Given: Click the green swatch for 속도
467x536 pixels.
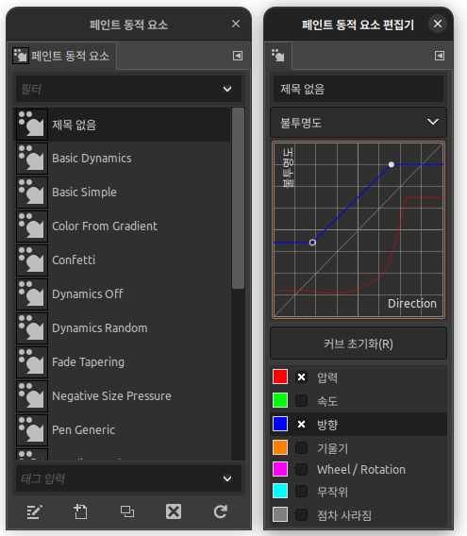Looking at the screenshot, I should [x=280, y=400].
